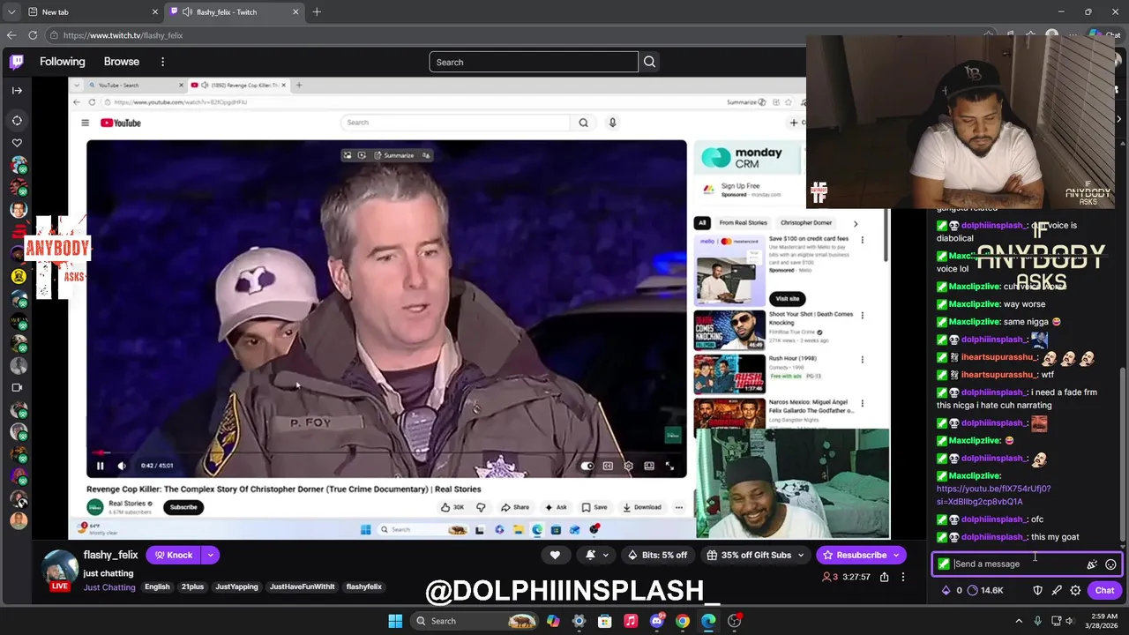Open the arrow dropdown beside Resubscribe

point(896,555)
